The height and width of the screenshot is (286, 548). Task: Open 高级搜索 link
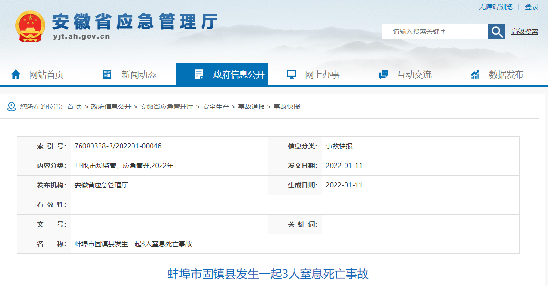[x=525, y=31]
